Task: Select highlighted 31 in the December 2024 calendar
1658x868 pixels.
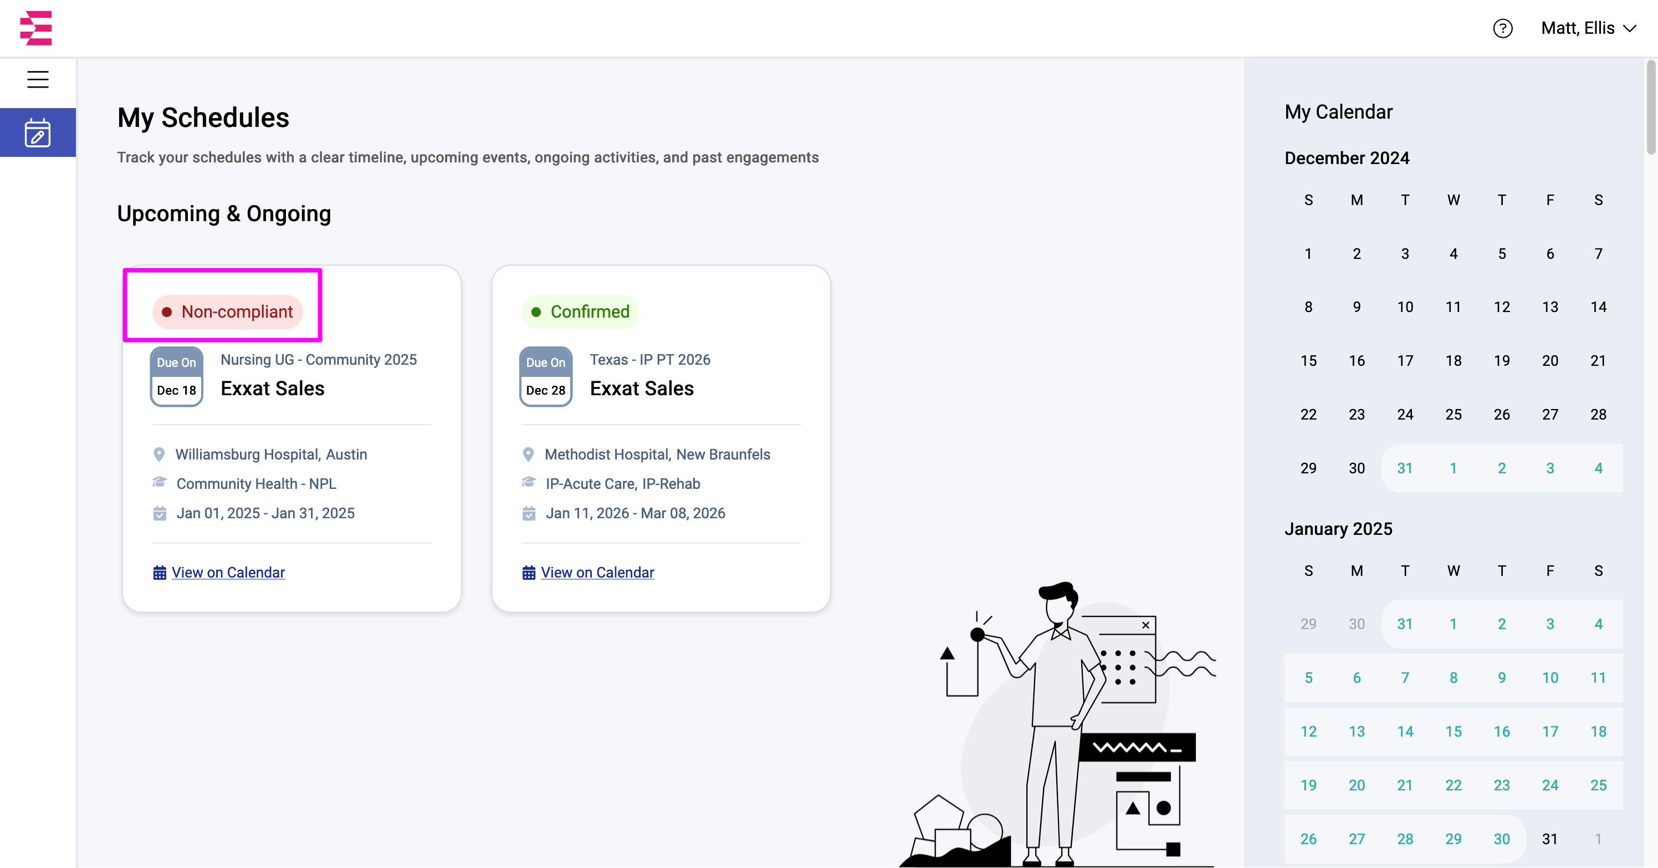Action: pos(1405,468)
